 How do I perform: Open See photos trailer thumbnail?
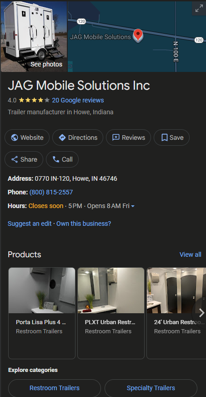[x=34, y=37]
